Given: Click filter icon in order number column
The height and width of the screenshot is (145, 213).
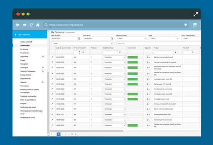Looking at the screenshot, I should [x=83, y=52].
